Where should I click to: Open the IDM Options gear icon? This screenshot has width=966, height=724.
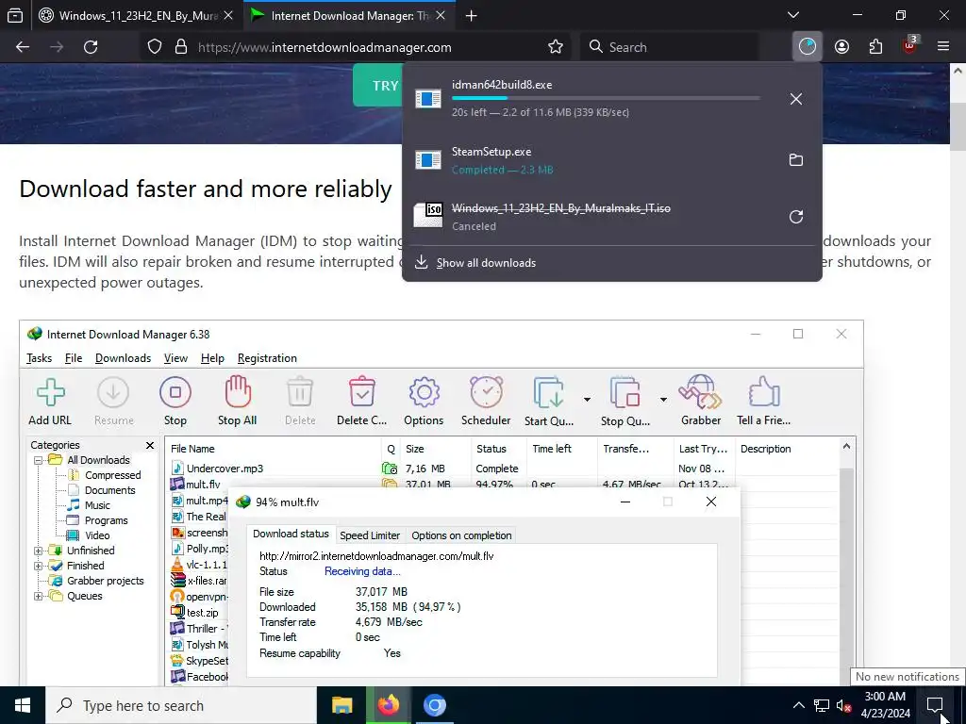click(x=424, y=401)
